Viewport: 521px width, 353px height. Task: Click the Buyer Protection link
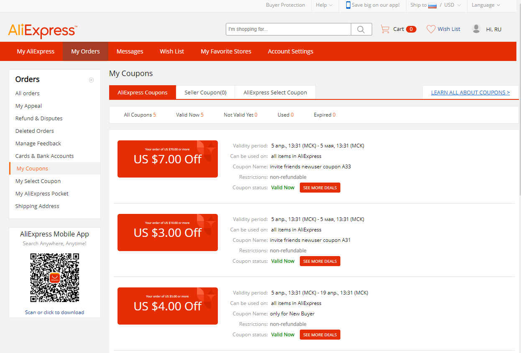[x=286, y=5]
